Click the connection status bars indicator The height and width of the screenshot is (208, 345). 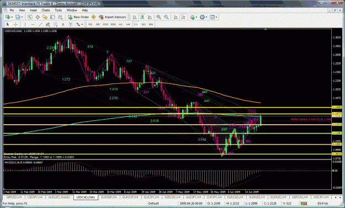[x=304, y=204]
